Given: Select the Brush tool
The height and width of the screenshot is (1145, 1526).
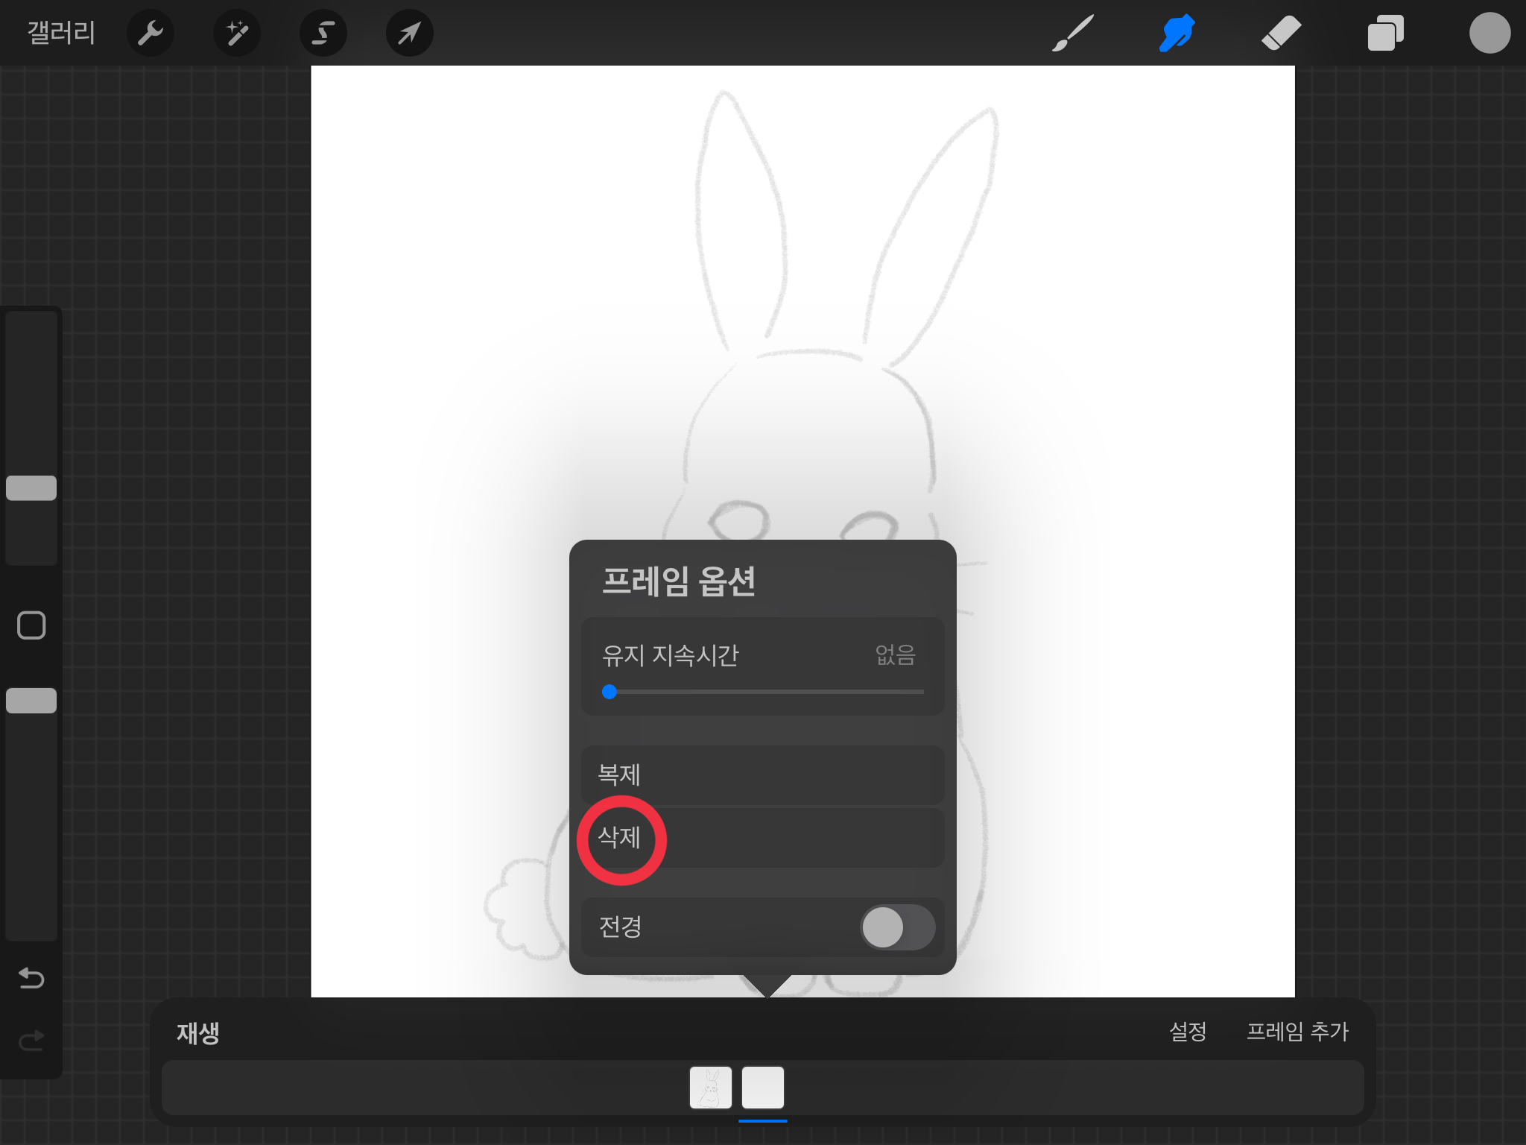Looking at the screenshot, I should 1072,33.
